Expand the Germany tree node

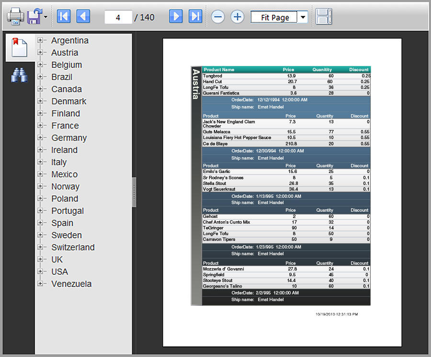(41, 138)
